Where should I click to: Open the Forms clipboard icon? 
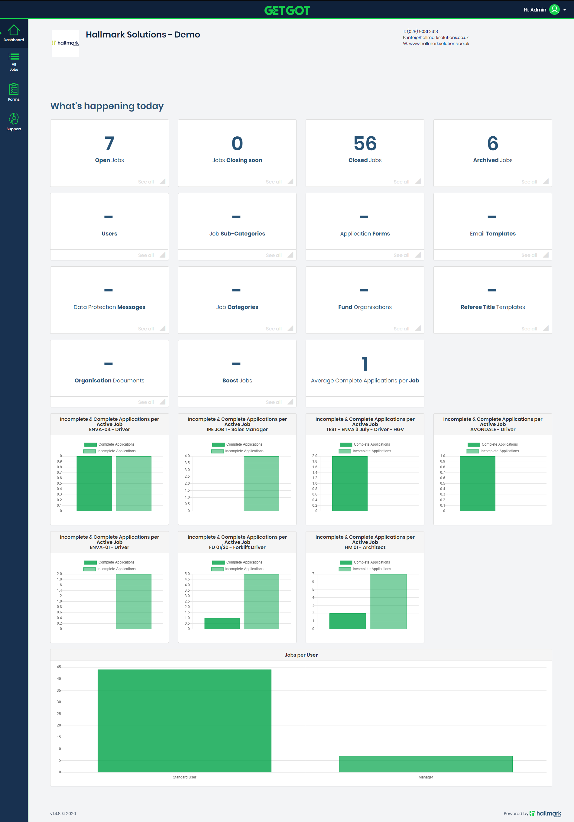coord(14,89)
